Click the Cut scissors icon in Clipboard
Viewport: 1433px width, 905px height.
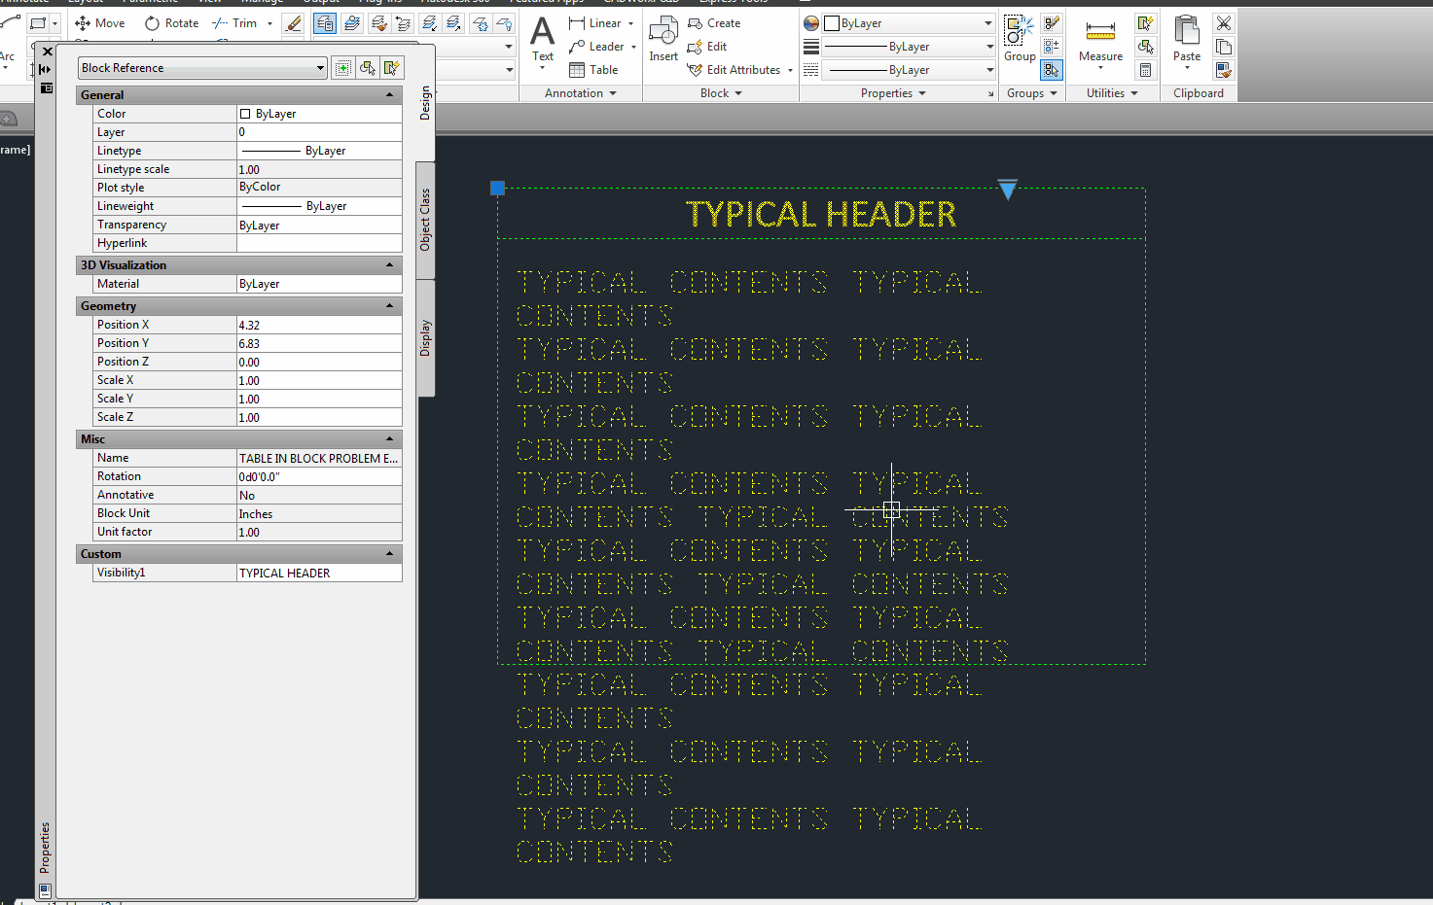click(1224, 22)
